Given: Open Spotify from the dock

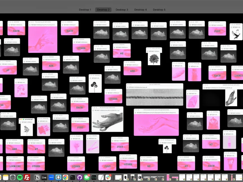Looking at the screenshot, I should click(20, 177).
